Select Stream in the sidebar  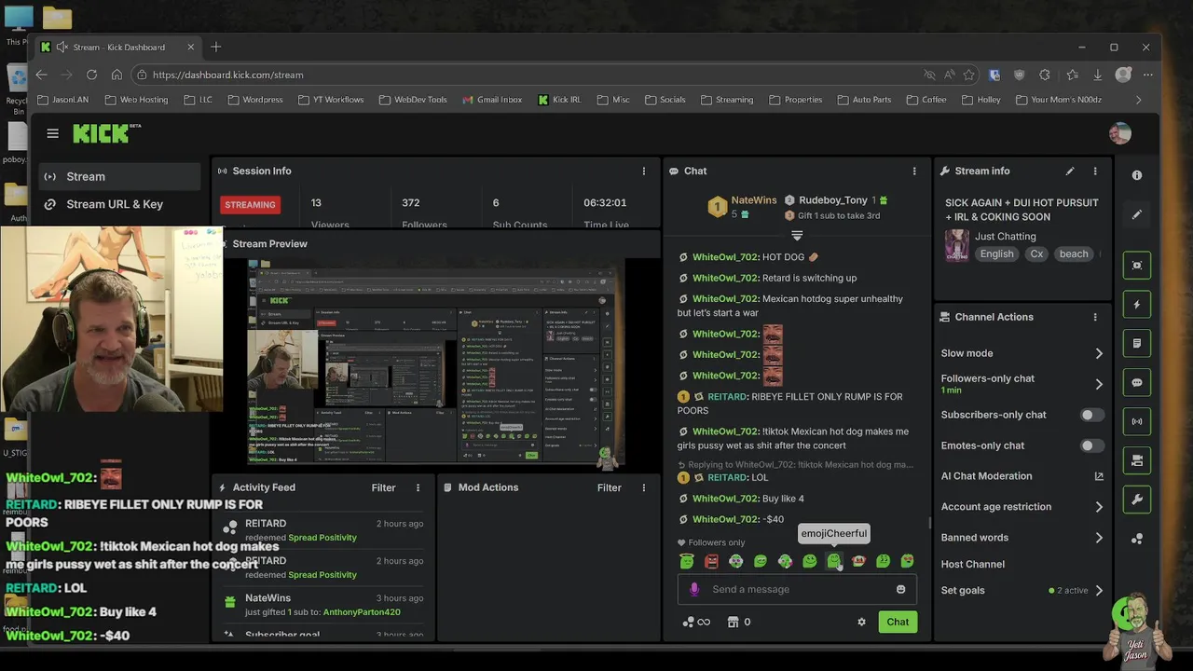click(x=119, y=176)
